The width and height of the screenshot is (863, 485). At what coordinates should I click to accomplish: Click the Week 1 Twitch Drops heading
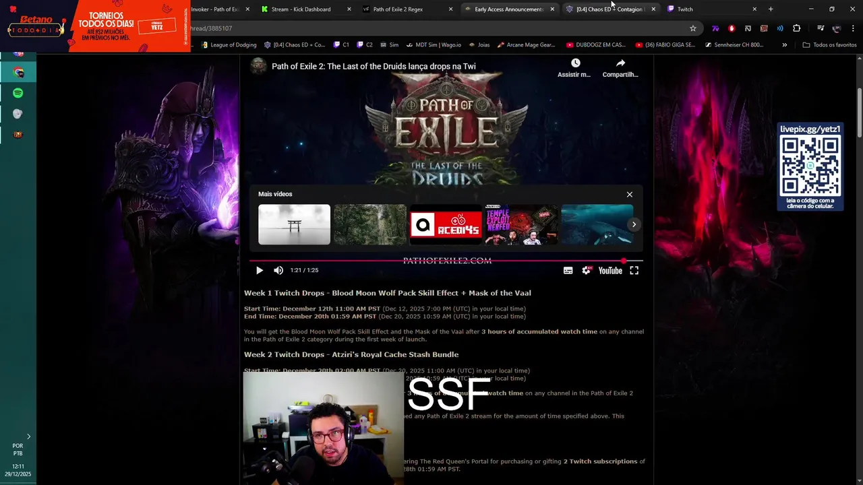pos(387,293)
